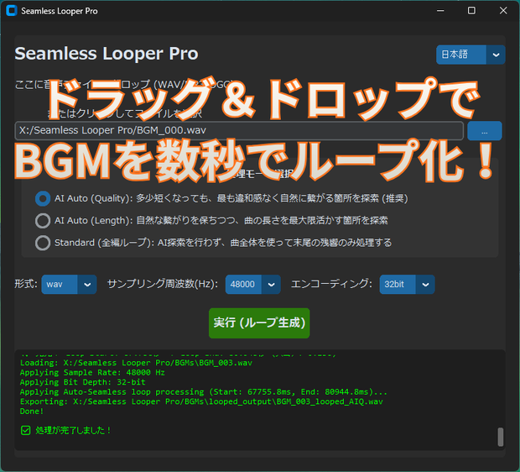The width and height of the screenshot is (520, 472).
Task: Click the サンプリング周波数(Hz) label
Action: (163, 284)
